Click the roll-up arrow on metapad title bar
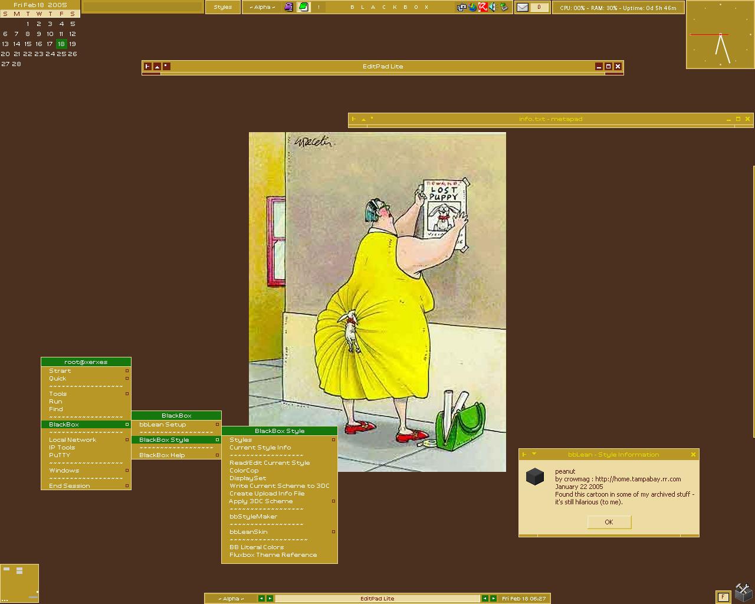Screen dimensions: 755x604 tap(363, 119)
